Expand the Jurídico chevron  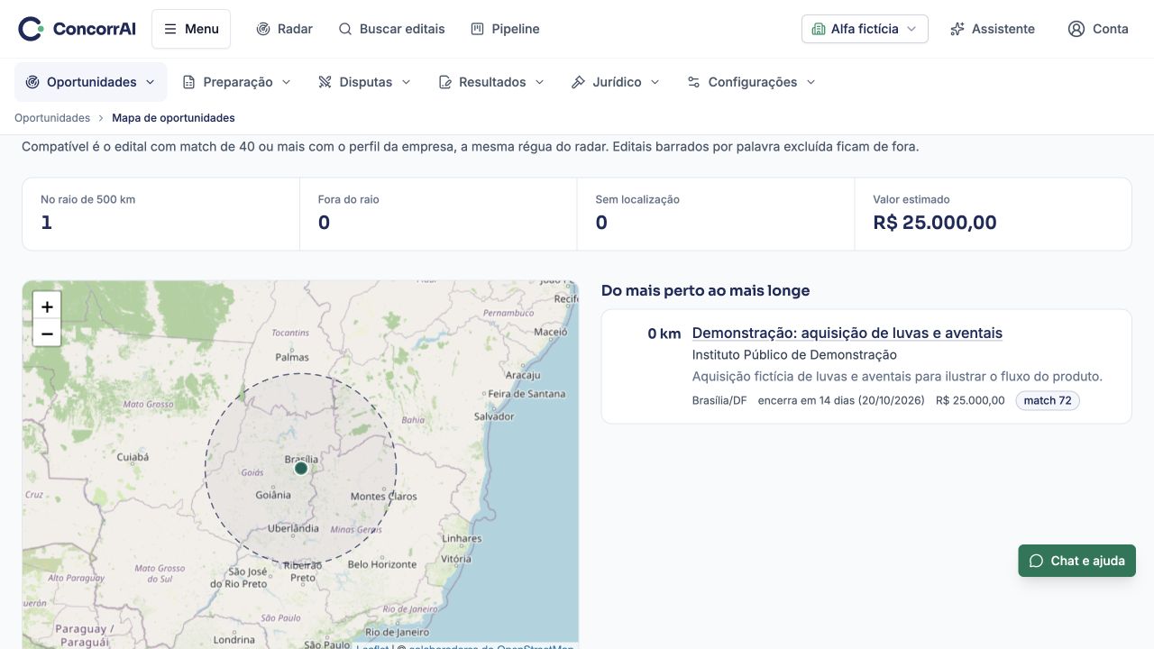click(x=655, y=82)
